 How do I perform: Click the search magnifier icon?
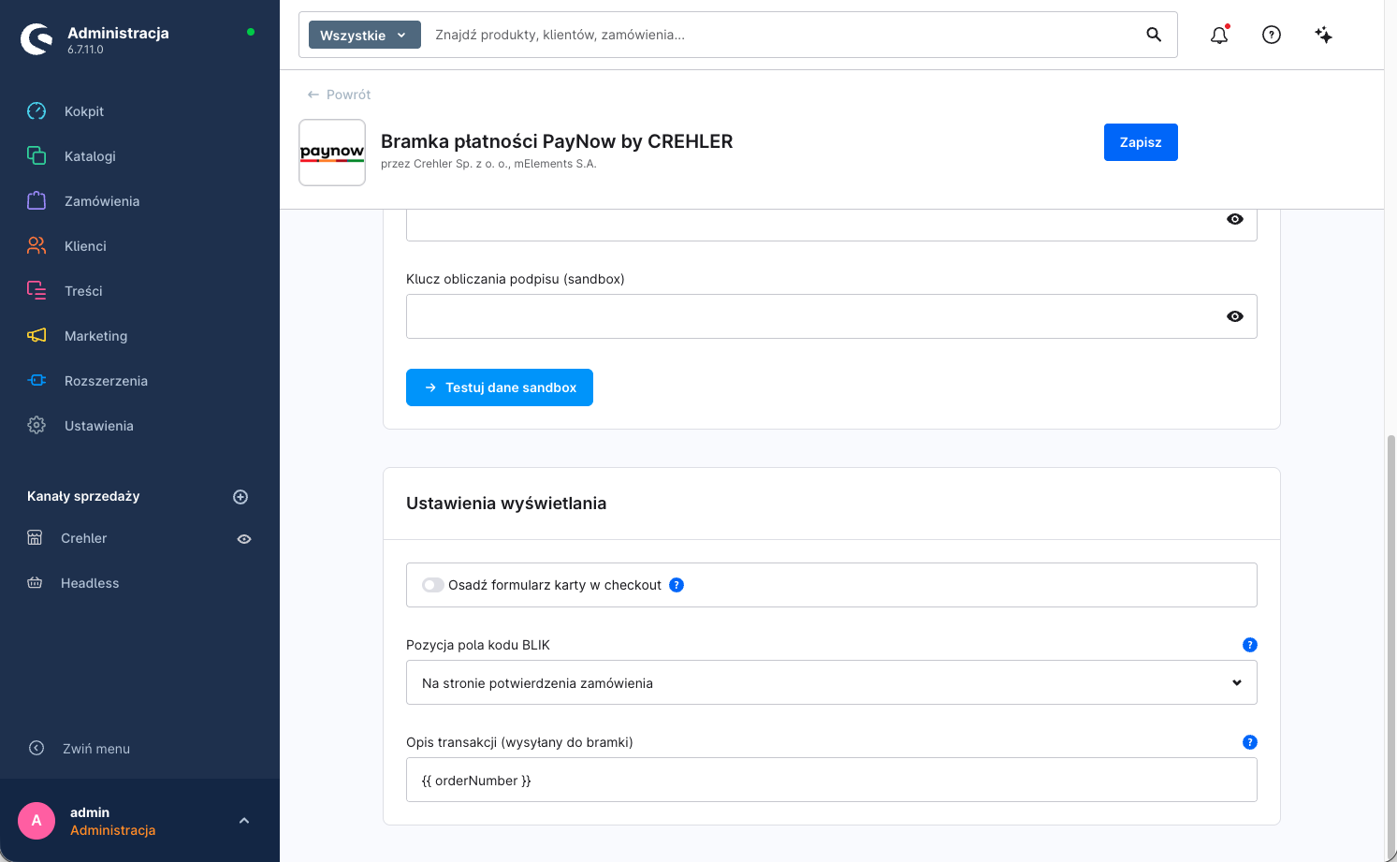pyautogui.click(x=1154, y=35)
